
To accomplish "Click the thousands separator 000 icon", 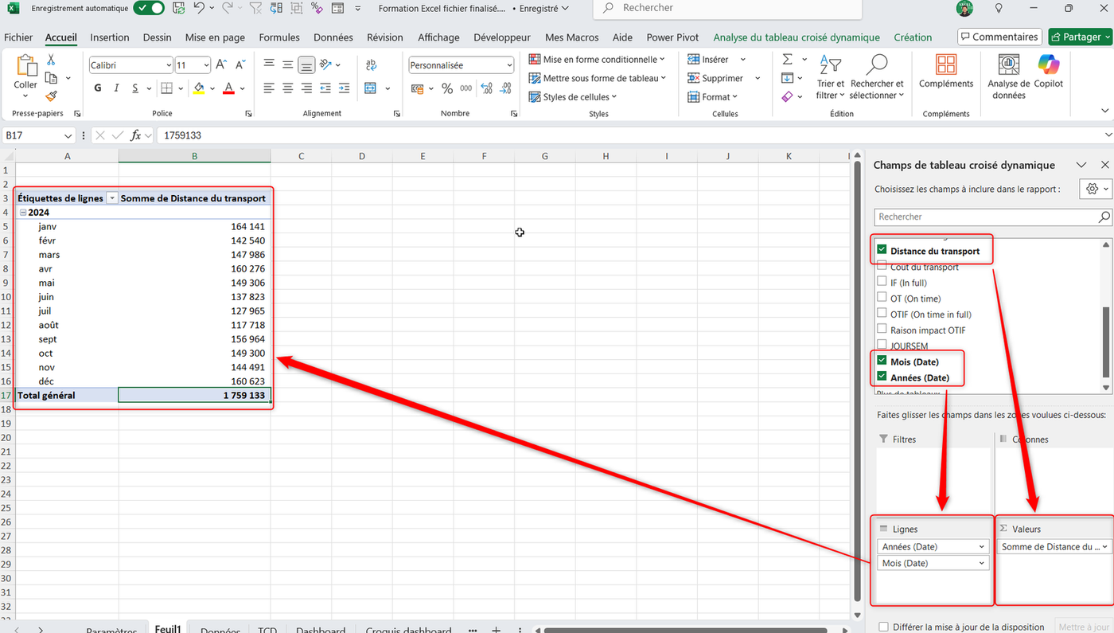I will pos(466,88).
